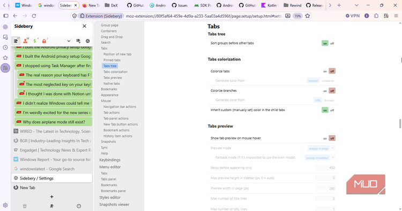The height and width of the screenshot is (211, 402).
Task: Open the Sidebery tabs panel icon
Action: [16, 41]
